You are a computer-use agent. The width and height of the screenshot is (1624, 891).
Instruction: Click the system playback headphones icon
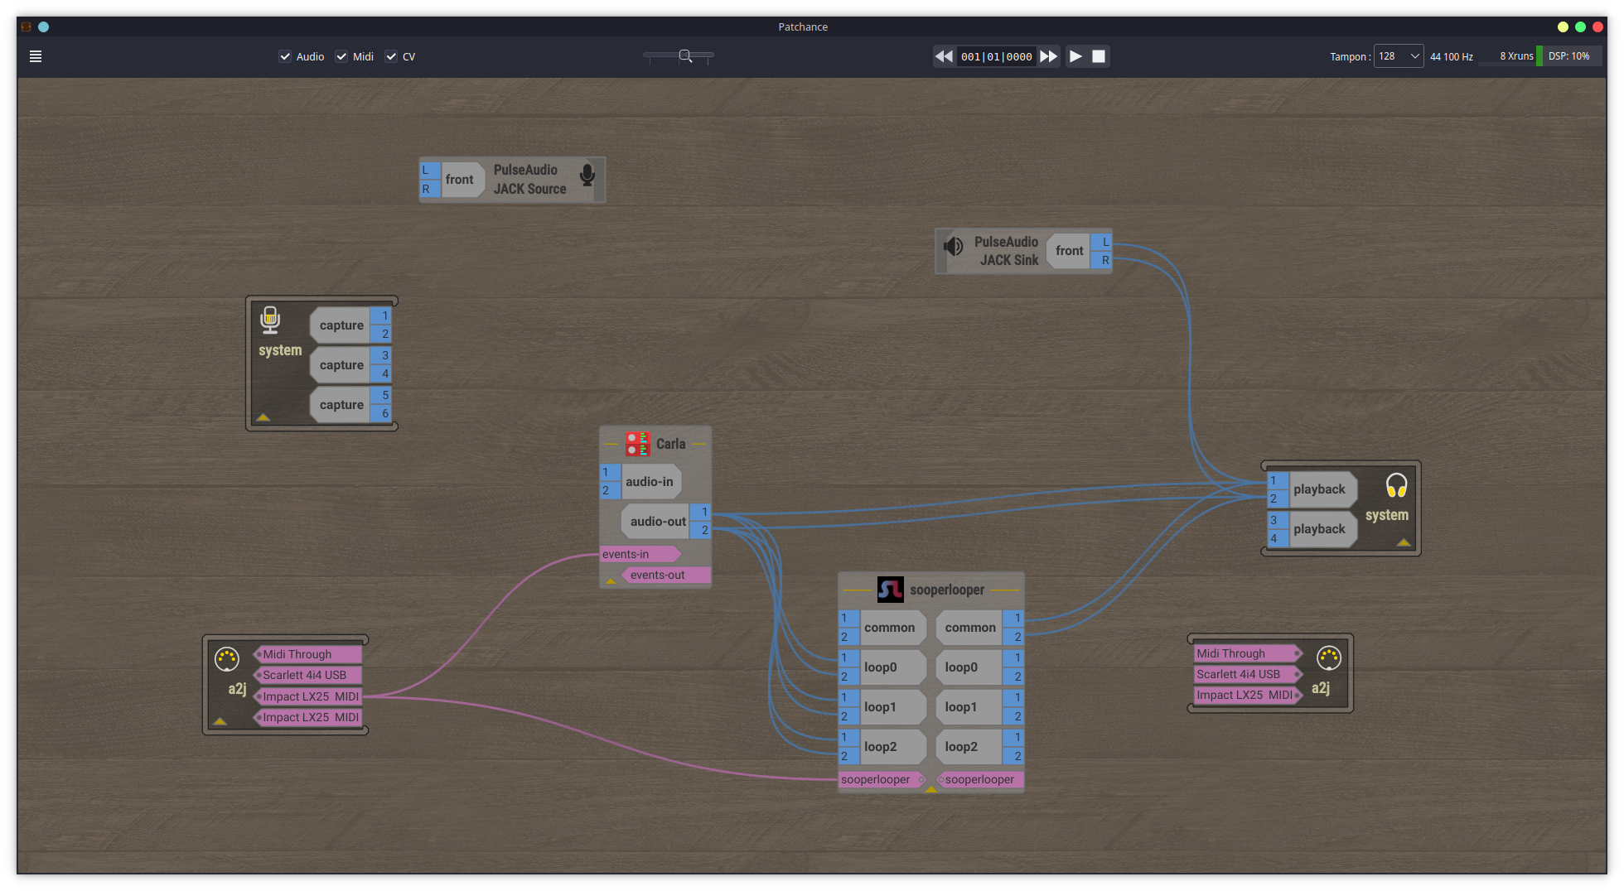[x=1396, y=485]
